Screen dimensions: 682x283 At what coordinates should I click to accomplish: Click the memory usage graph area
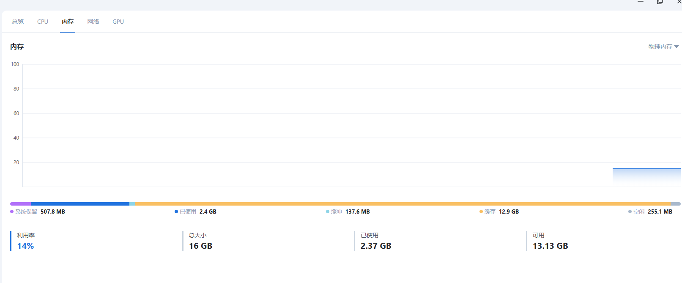(x=351, y=125)
